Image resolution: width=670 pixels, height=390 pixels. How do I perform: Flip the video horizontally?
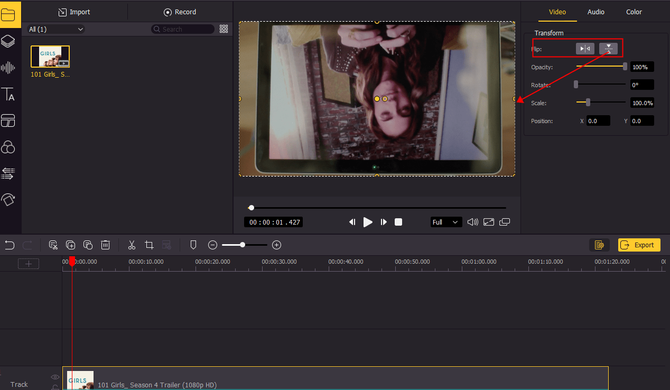coord(585,49)
